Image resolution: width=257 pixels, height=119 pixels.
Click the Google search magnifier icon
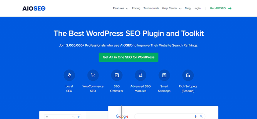coord(201,117)
